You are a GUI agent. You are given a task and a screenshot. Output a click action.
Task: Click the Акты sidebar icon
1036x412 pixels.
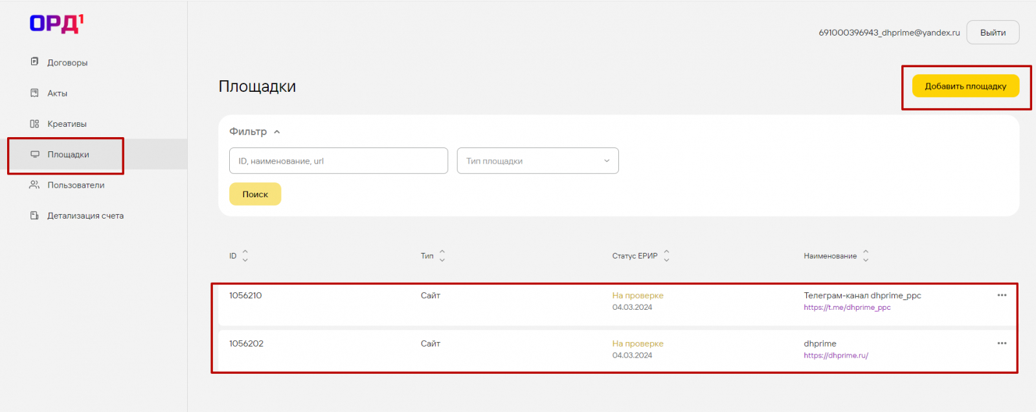pyautogui.click(x=35, y=93)
